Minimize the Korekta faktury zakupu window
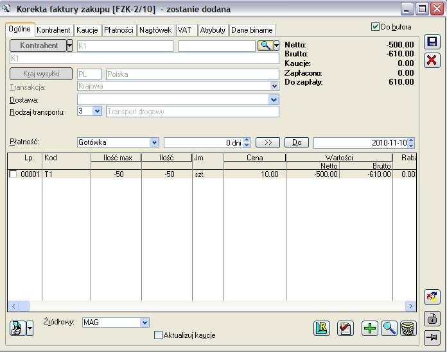The width and height of the screenshot is (447, 352). 407,9
